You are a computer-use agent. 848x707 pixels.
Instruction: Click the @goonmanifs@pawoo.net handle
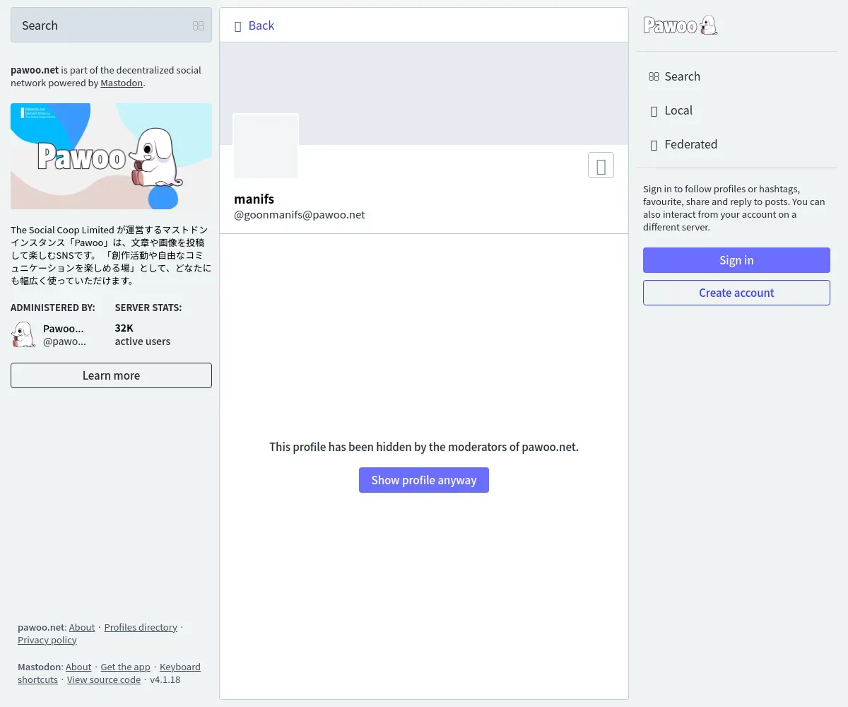[x=300, y=215]
